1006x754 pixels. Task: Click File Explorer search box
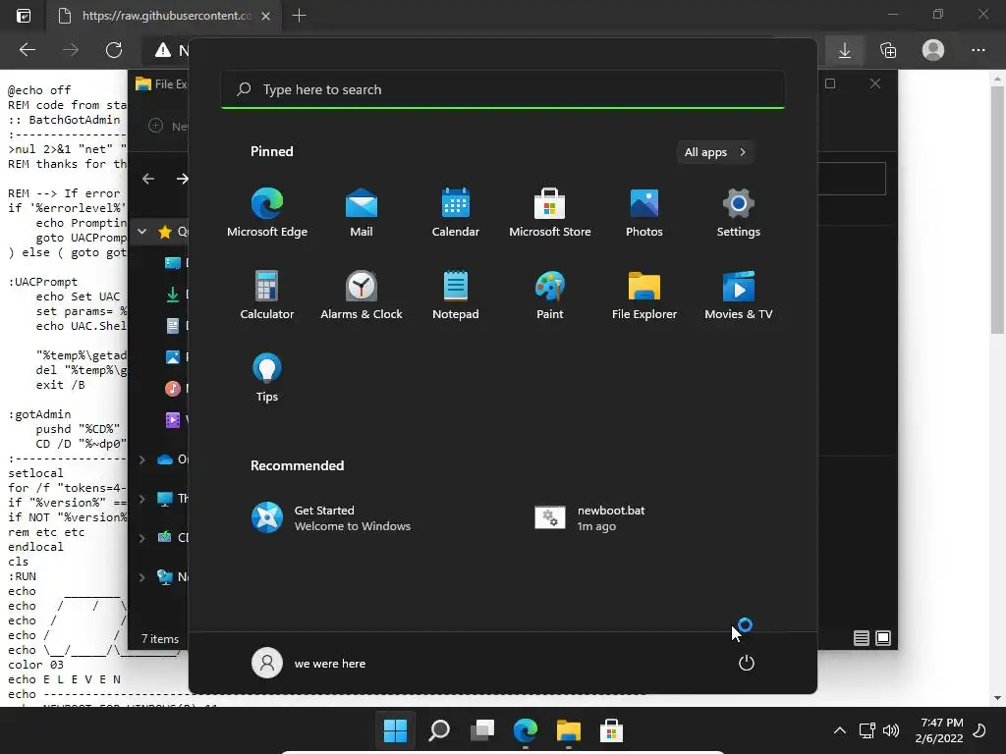(x=852, y=179)
